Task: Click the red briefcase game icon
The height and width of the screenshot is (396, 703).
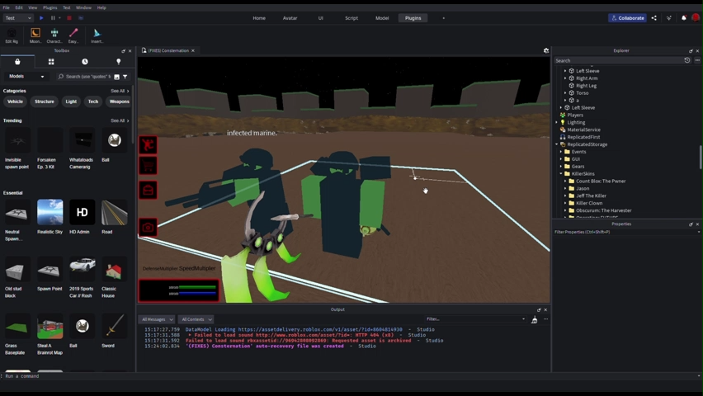Action: click(x=149, y=190)
